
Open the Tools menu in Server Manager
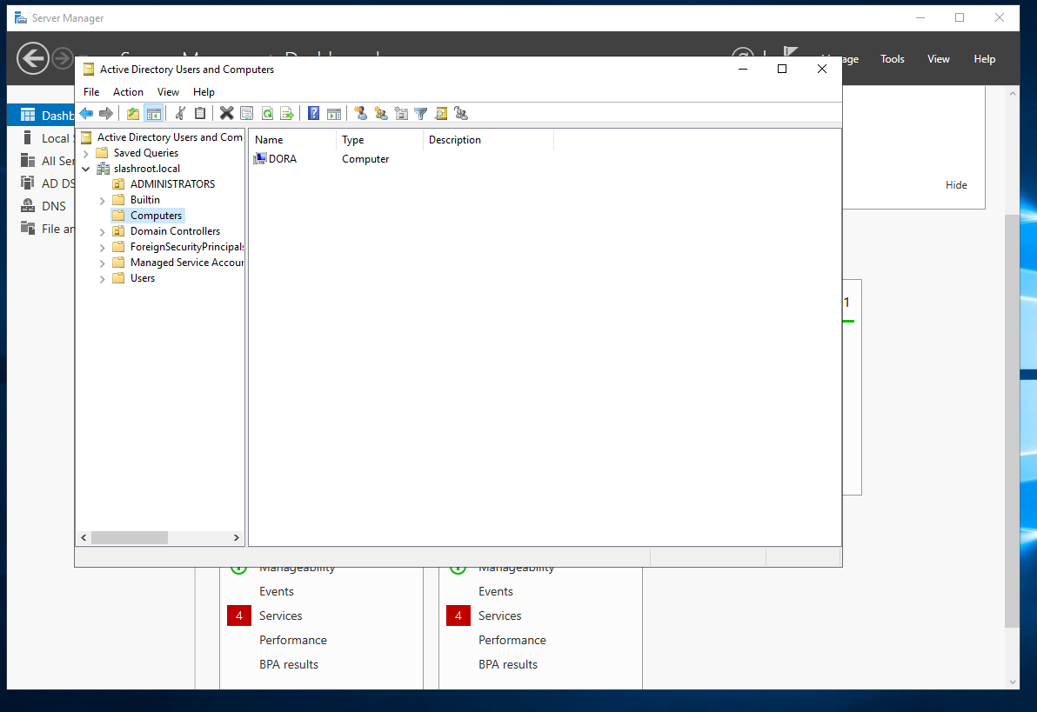click(x=892, y=59)
